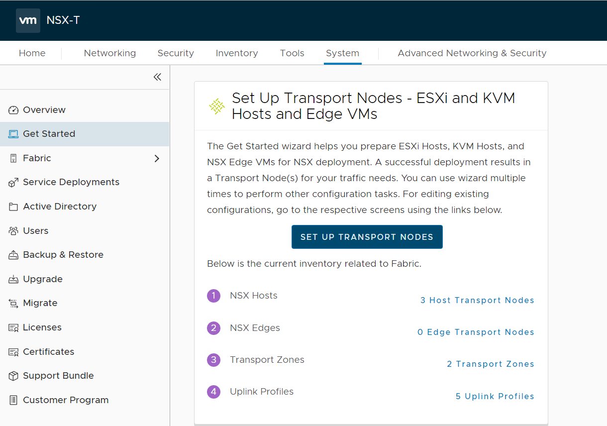Click the Backup & Restore icon
This screenshot has height=426, width=607.
tap(13, 255)
